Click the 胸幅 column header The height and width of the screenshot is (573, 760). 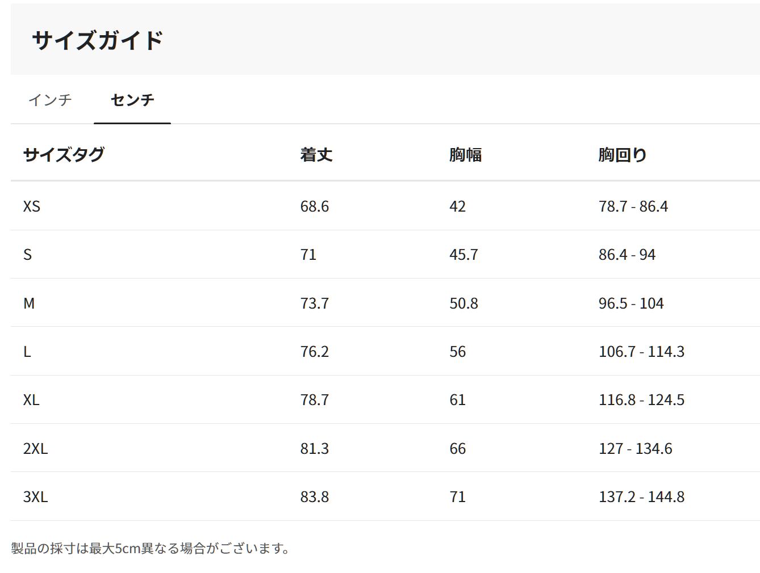point(465,154)
